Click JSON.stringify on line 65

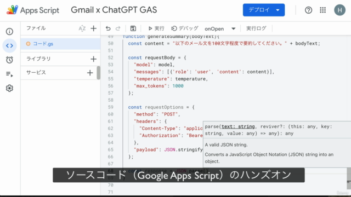[x=184, y=149]
